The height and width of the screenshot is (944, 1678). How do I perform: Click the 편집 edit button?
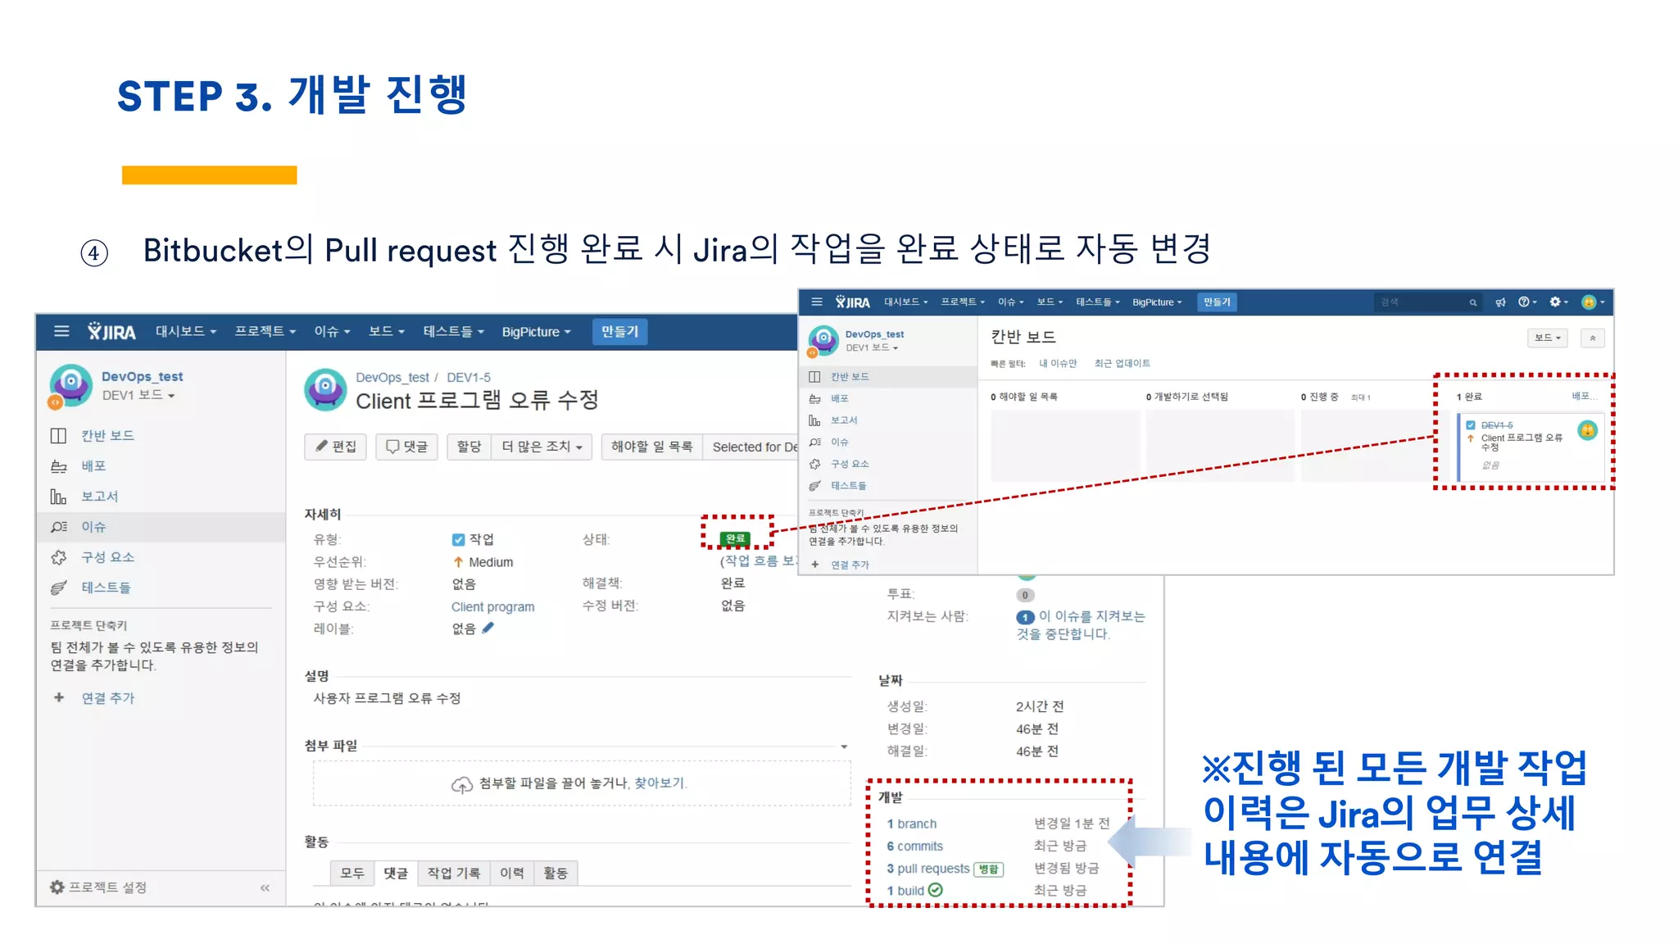(x=337, y=447)
